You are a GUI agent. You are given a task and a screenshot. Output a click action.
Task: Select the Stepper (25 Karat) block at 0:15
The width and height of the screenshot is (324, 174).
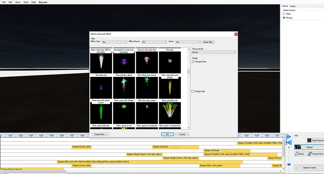pyautogui.click(x=175, y=147)
